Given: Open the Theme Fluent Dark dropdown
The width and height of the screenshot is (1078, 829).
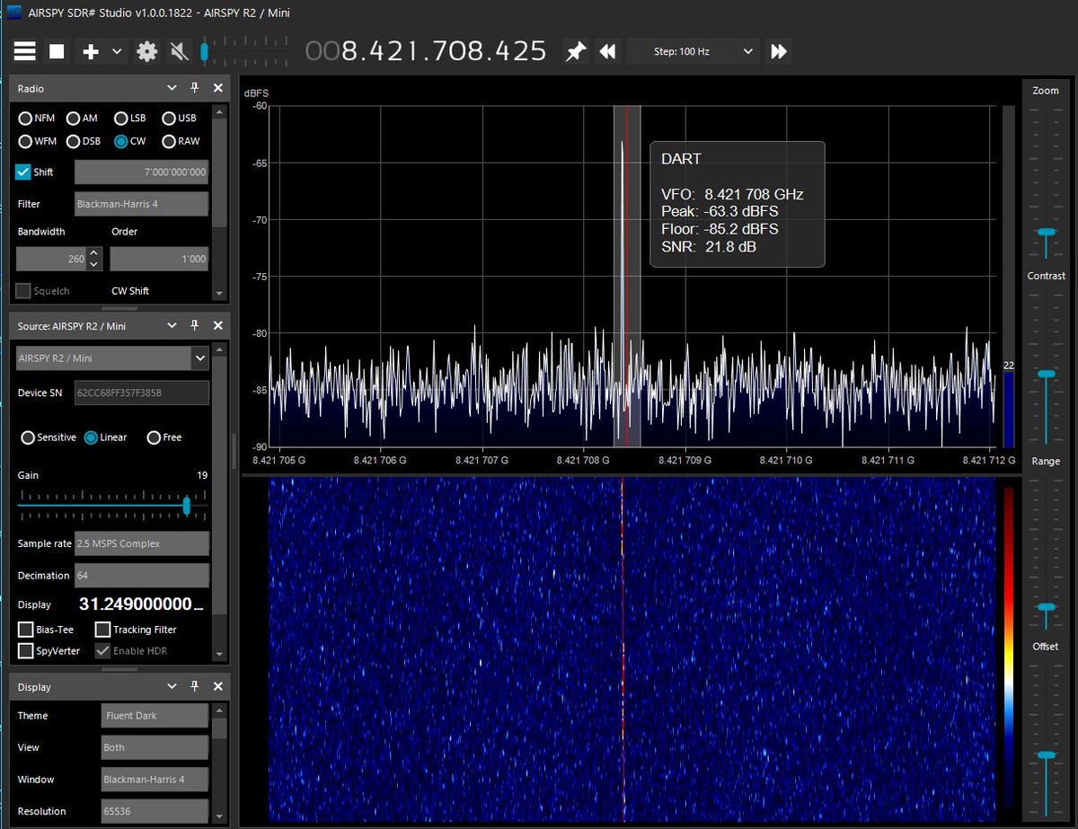Looking at the screenshot, I should (x=155, y=716).
